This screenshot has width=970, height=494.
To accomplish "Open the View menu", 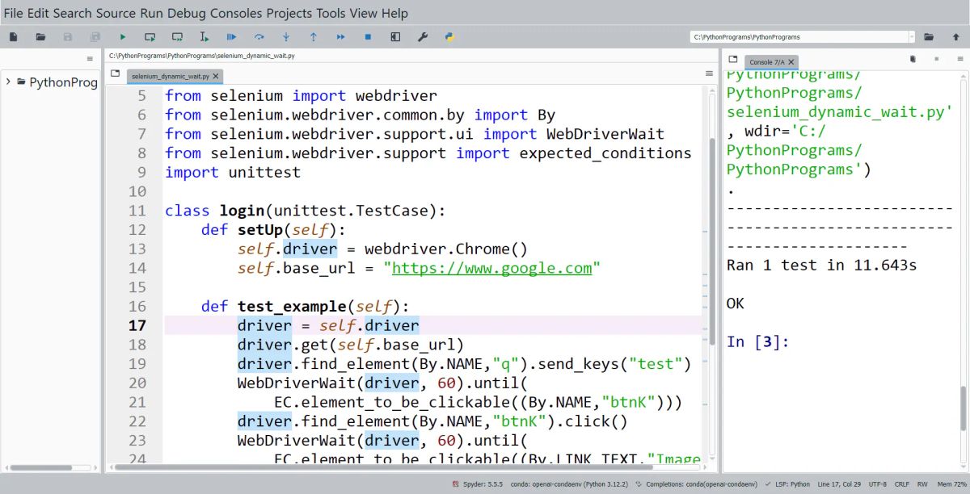I will pos(364,13).
